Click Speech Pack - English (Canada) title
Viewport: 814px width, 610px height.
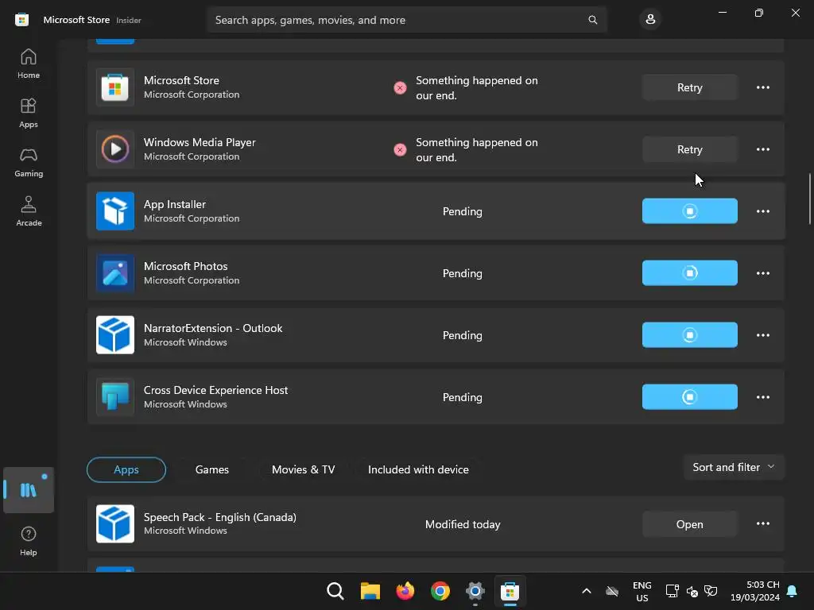tap(219, 517)
